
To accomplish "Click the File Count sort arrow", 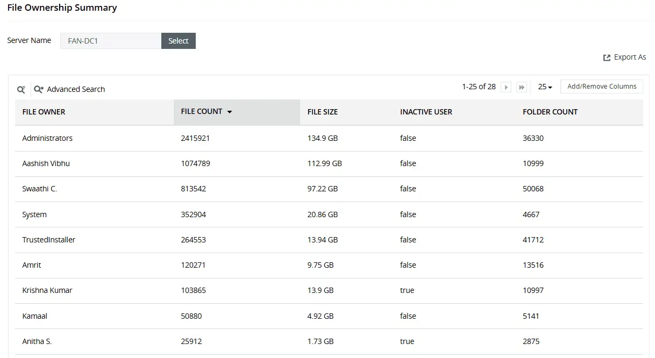I will coord(230,112).
